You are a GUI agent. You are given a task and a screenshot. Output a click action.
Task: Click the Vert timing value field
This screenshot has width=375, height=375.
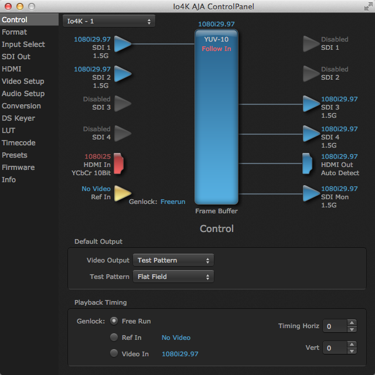pyautogui.click(x=334, y=348)
